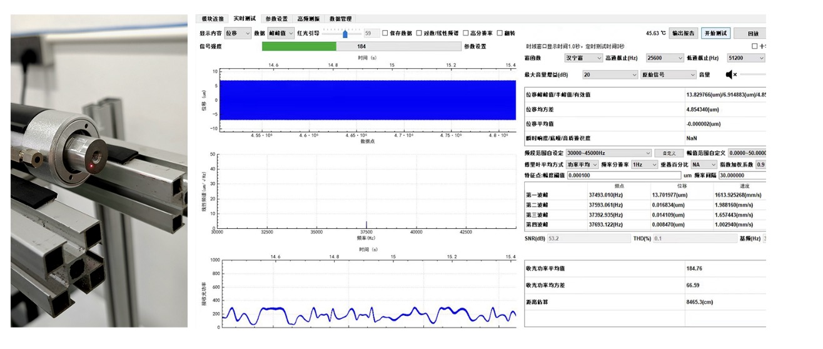This screenshot has height=349, width=823.
Task: Open the 频段范围自设定 dropdown 30000~45000Hz
Action: [x=608, y=153]
